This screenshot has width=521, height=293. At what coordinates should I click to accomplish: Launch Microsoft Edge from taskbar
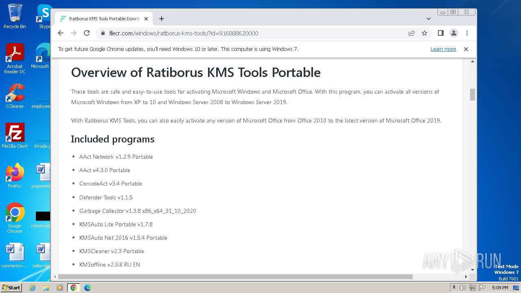87,288
